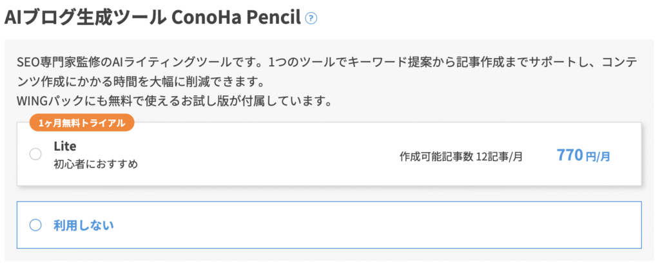Click the 初心者におすすめ subtitle
The width and height of the screenshot is (660, 268).
[95, 164]
